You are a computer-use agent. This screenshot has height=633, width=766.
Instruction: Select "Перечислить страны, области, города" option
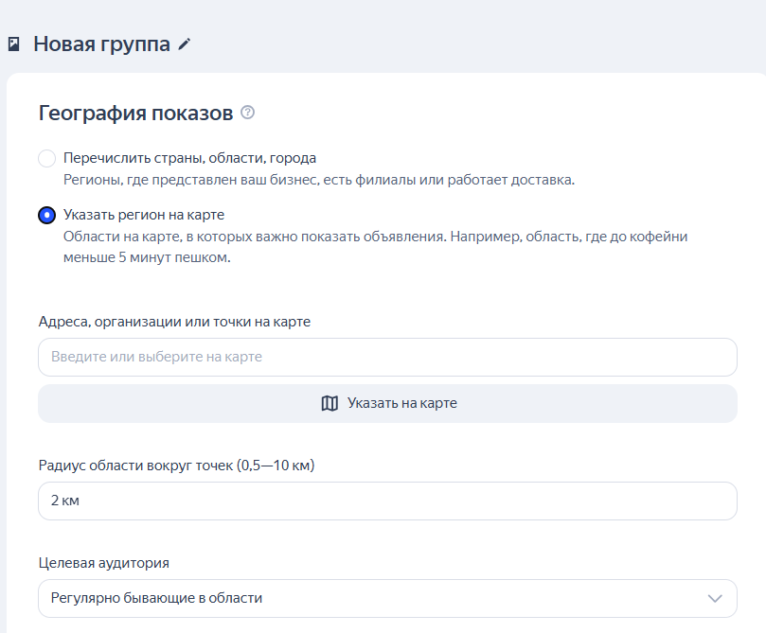coord(47,158)
